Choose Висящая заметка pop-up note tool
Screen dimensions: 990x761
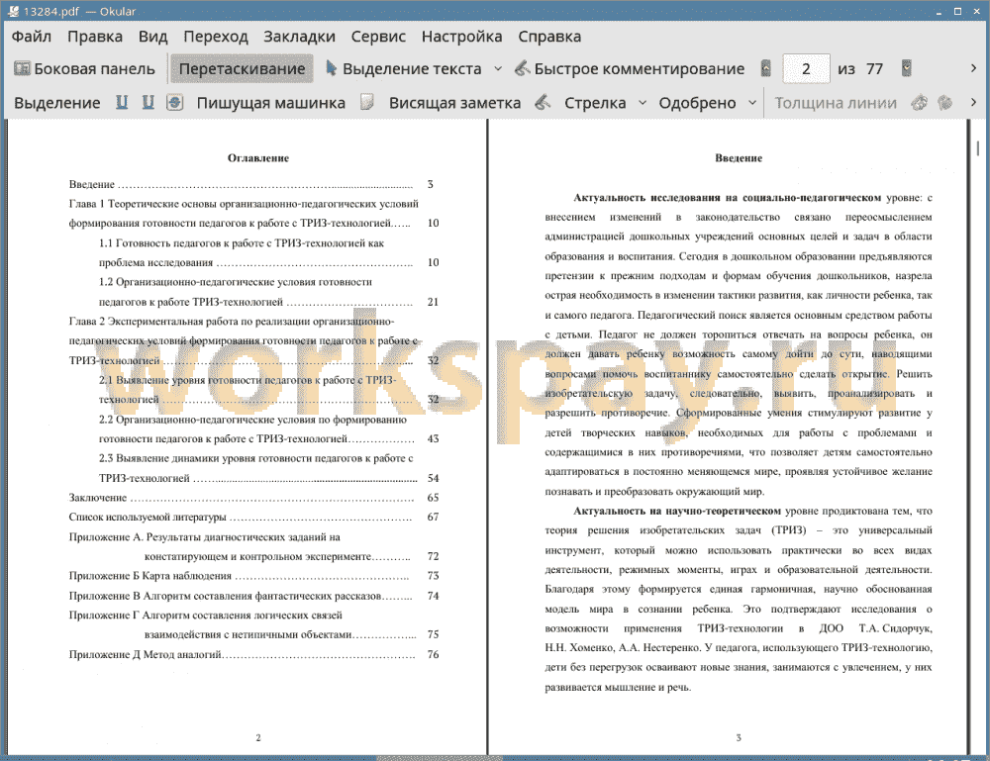coord(454,103)
